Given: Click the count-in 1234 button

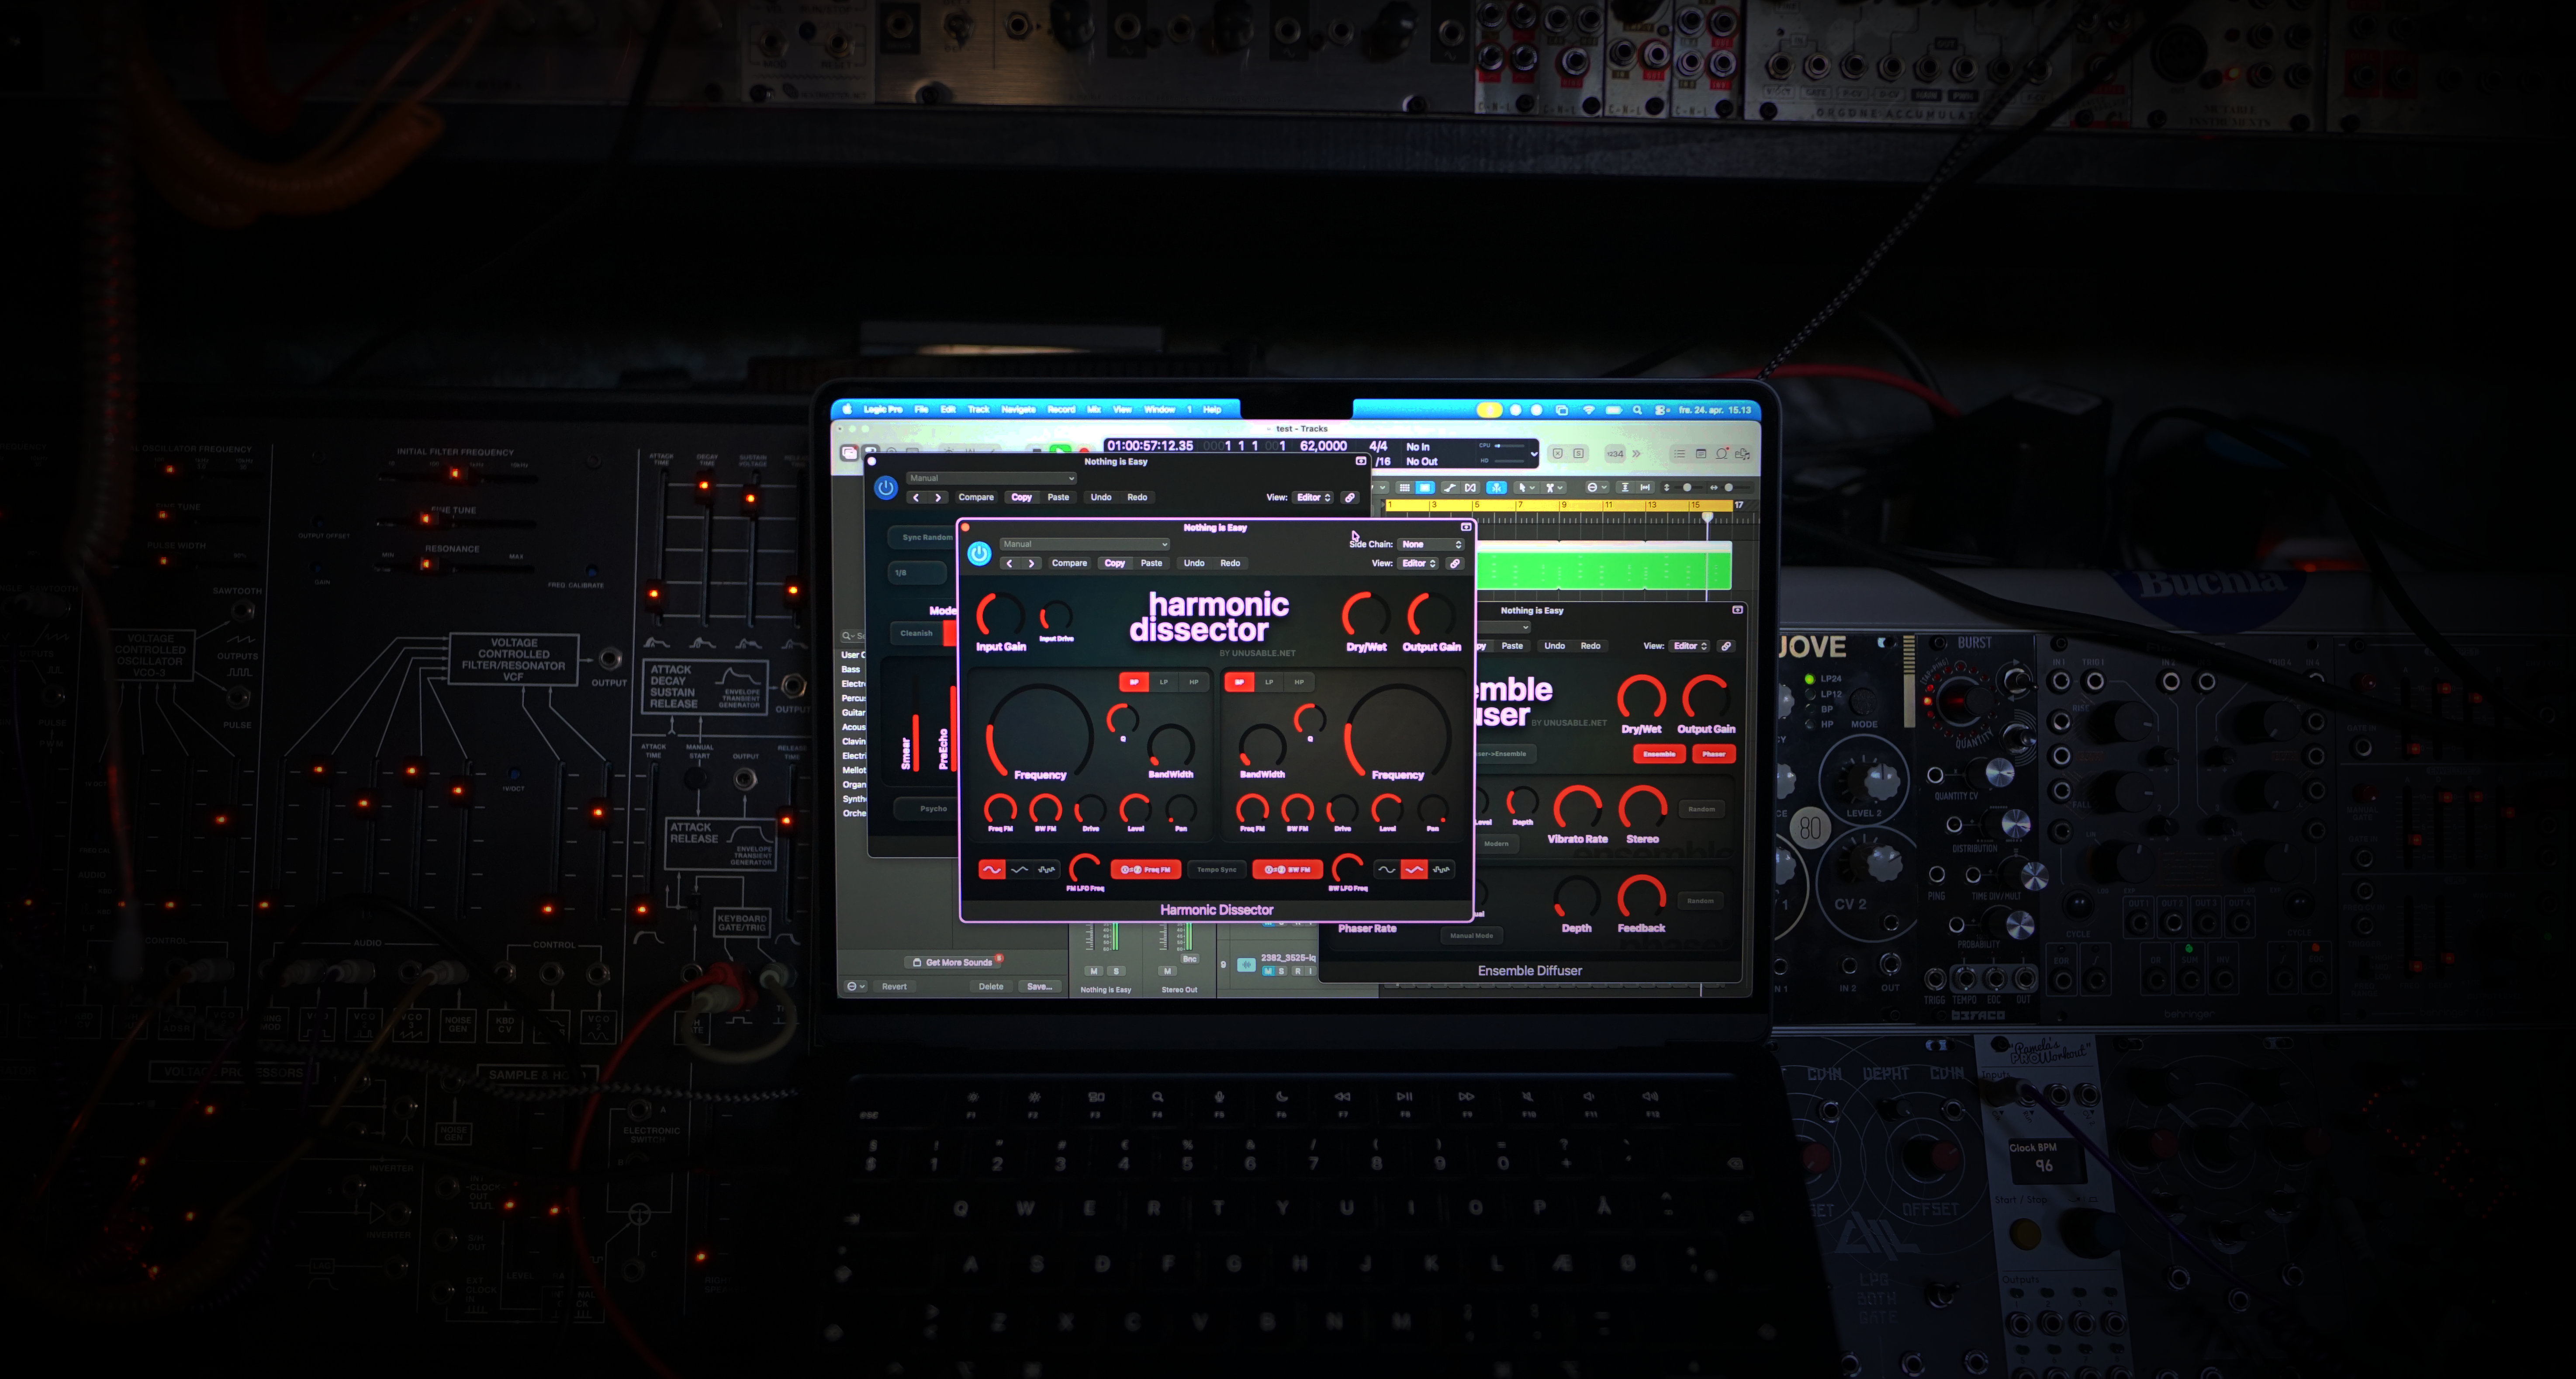Looking at the screenshot, I should click(1614, 454).
